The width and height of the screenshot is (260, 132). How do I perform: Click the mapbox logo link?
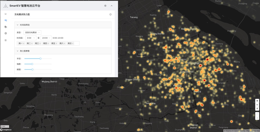click(x=6, y=130)
